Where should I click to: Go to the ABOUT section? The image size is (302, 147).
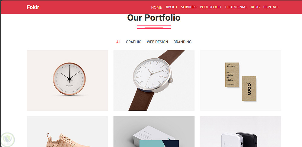(x=172, y=7)
